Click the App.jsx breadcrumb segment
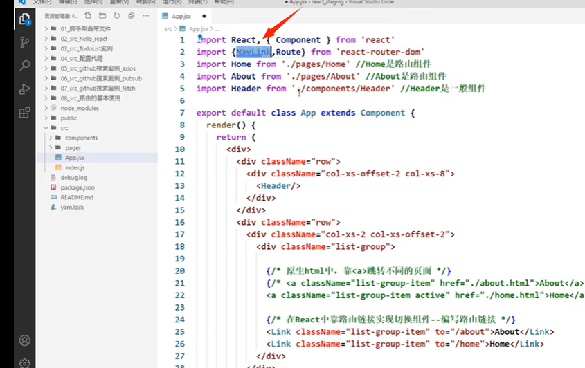The image size is (585, 368). tap(198, 29)
